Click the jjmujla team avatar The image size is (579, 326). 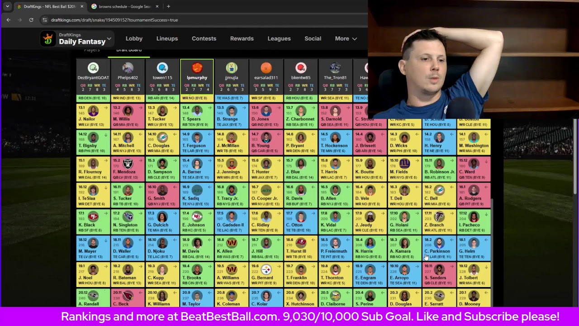(232, 68)
